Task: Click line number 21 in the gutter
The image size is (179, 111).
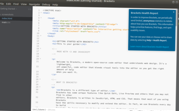Action: click(x=37, y=61)
